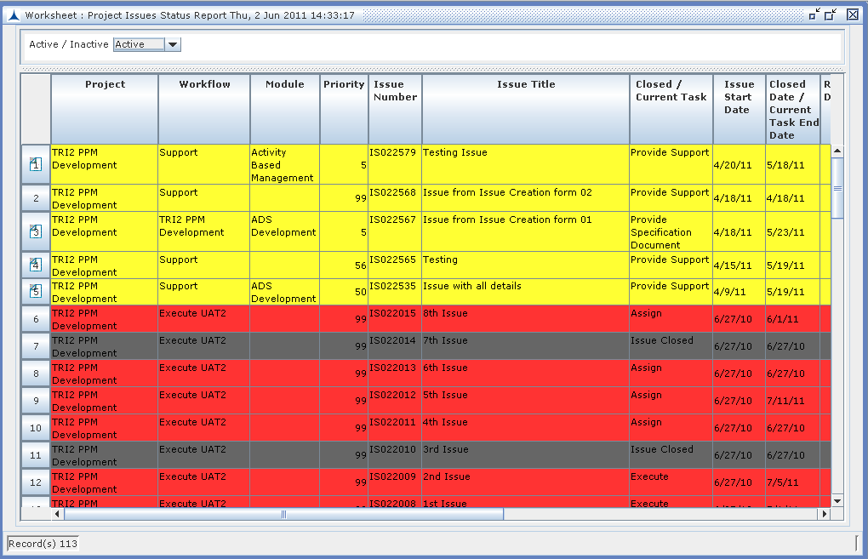Click the worksheet logo icon in title bar
This screenshot has width=868, height=559.
pos(12,15)
